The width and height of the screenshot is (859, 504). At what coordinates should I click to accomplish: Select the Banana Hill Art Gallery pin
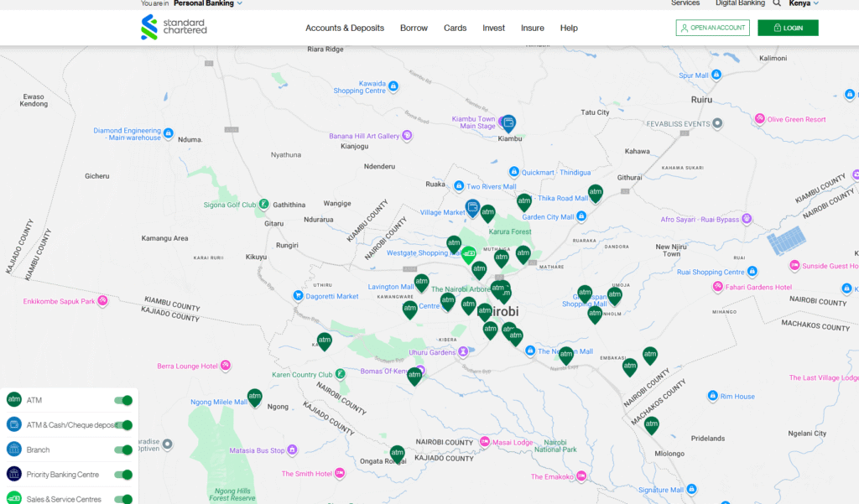pyautogui.click(x=407, y=135)
